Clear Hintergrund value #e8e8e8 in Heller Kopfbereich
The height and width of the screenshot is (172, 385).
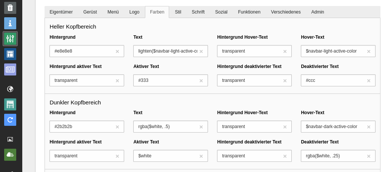pyautogui.click(x=117, y=51)
